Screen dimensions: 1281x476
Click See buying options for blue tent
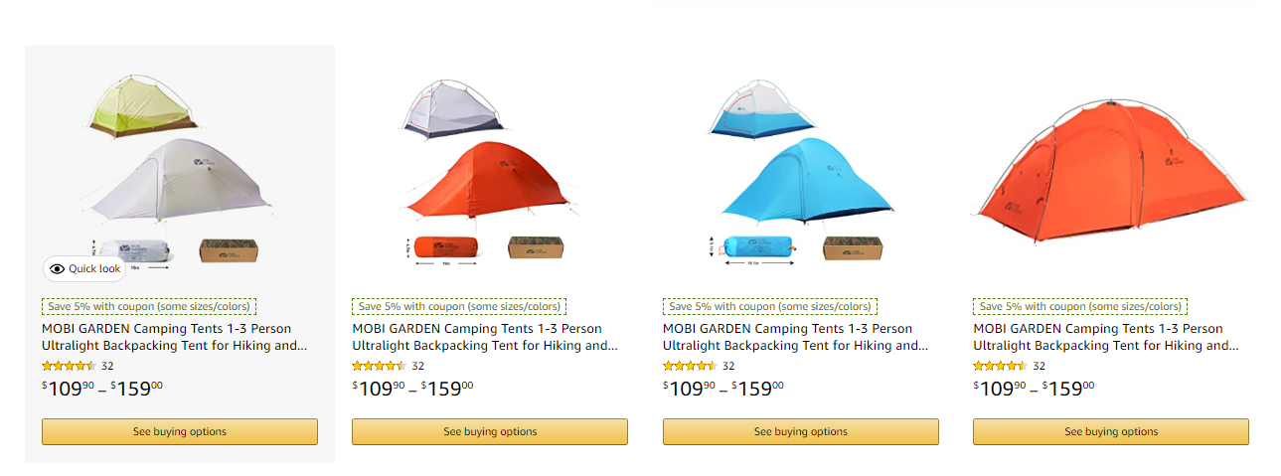(x=801, y=431)
